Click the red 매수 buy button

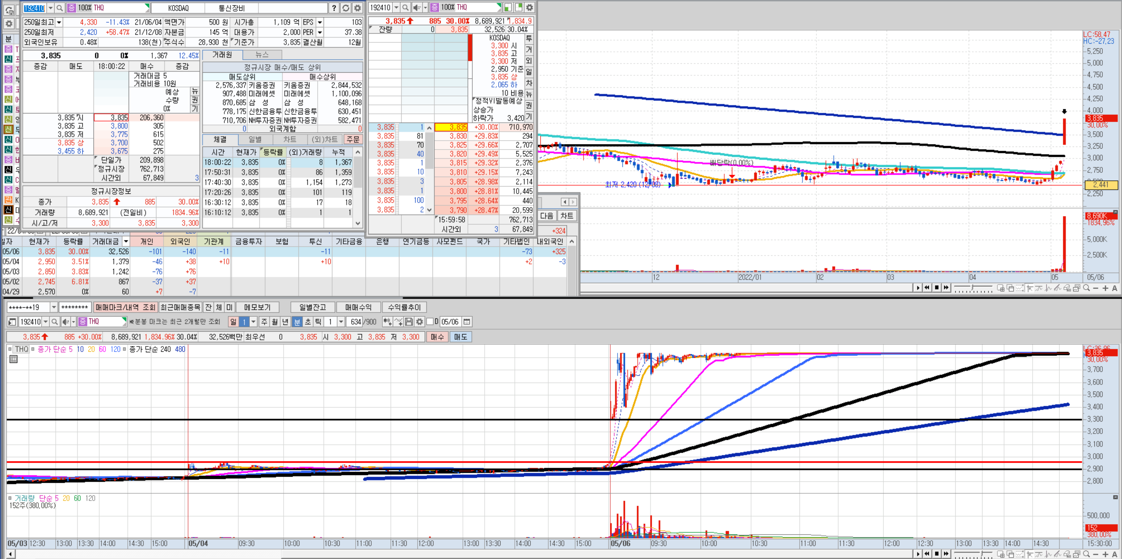437,337
